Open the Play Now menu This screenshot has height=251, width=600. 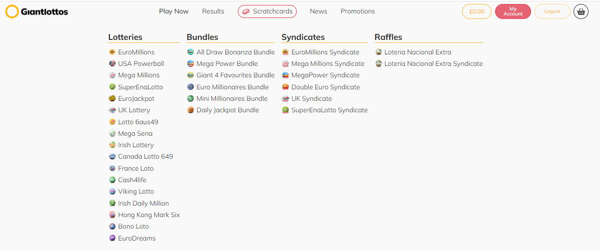[174, 11]
